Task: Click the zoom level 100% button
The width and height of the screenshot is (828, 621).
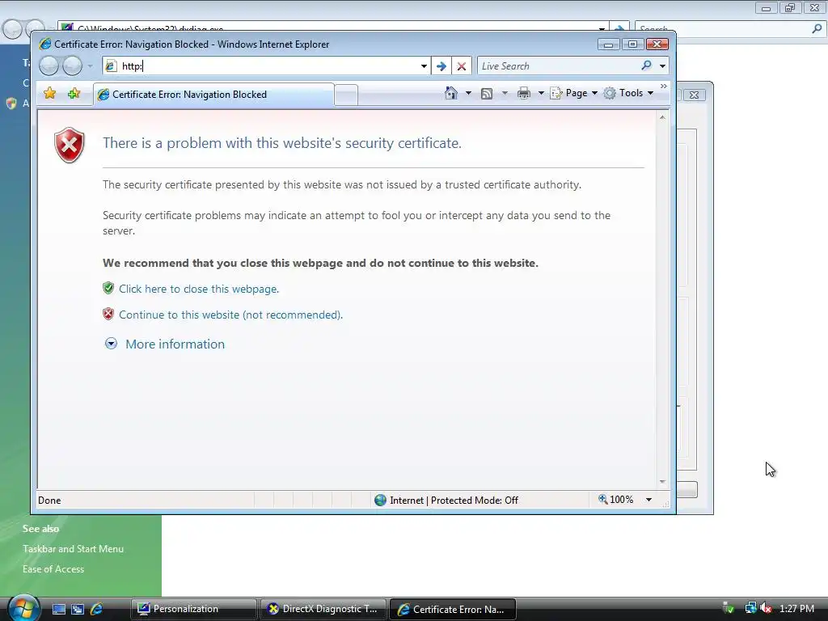Action: (615, 500)
